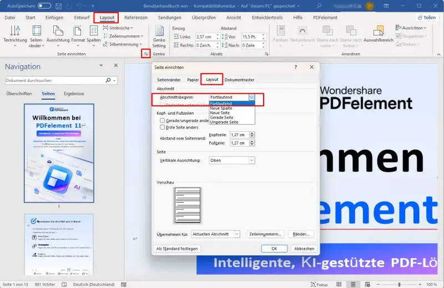Open Übernehmen für dropdown
Image resolution: width=444 pixels, height=288 pixels.
click(x=215, y=234)
